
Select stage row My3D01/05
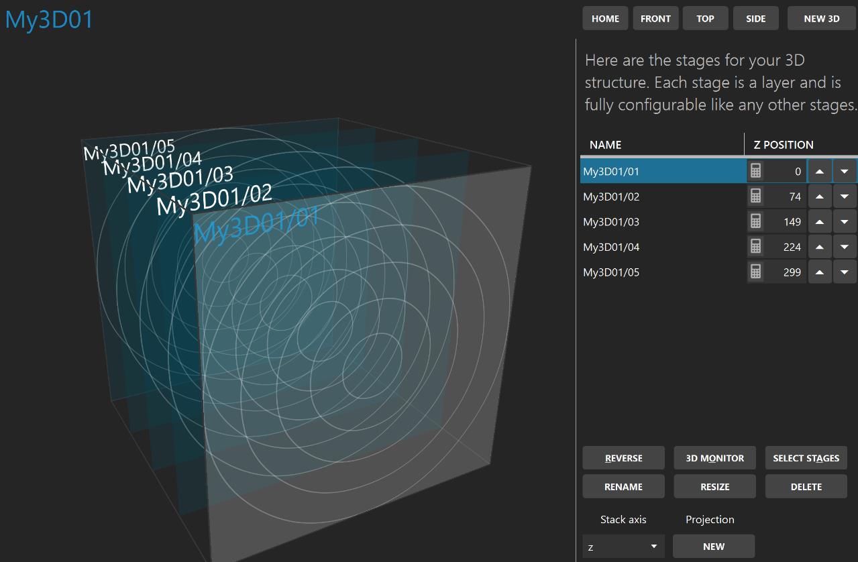click(x=663, y=272)
